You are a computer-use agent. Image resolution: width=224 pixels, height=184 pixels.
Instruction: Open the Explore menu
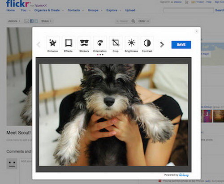112,10
